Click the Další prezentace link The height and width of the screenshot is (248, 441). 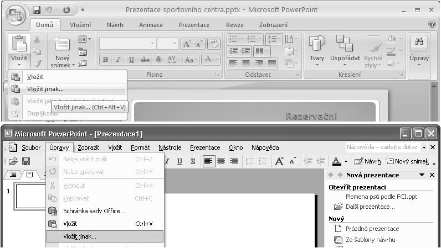370,207
